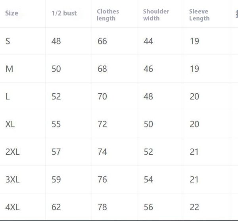The width and height of the screenshot is (238, 221).
Task: Select shoulder width value for size L
Action: tap(148, 96)
